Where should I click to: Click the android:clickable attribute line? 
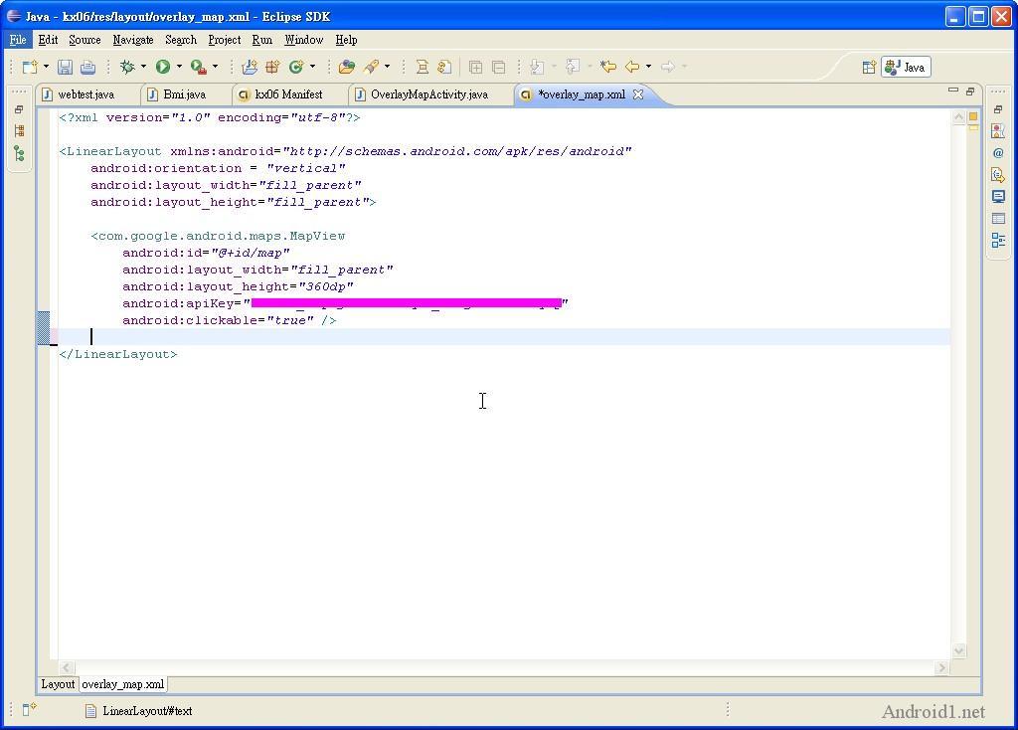click(x=230, y=320)
